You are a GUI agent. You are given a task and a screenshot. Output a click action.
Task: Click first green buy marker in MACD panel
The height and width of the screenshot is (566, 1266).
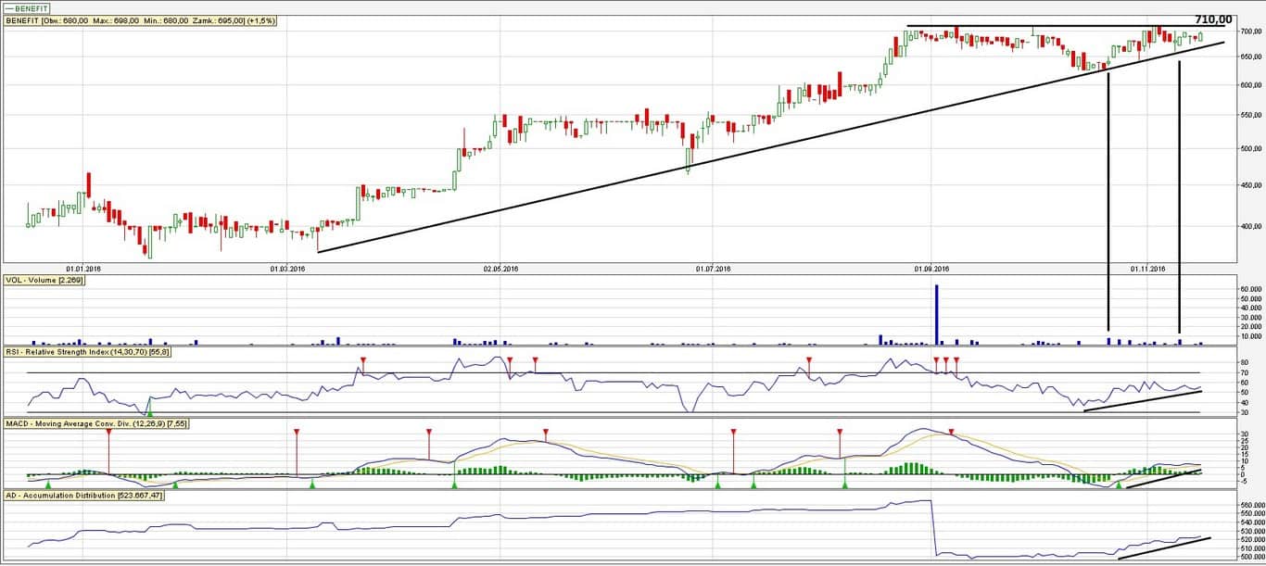tap(48, 484)
